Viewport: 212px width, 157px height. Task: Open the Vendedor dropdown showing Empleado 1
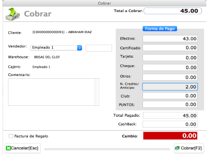pos(56,48)
